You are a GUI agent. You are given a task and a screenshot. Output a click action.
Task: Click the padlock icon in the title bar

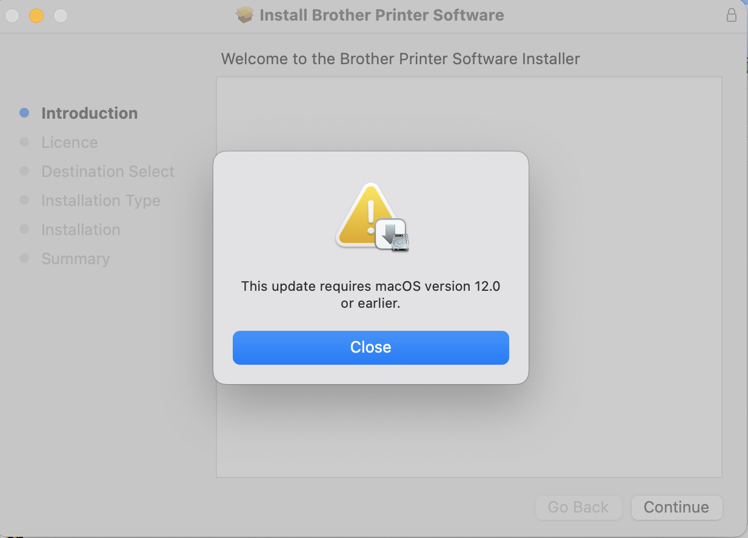[x=732, y=15]
